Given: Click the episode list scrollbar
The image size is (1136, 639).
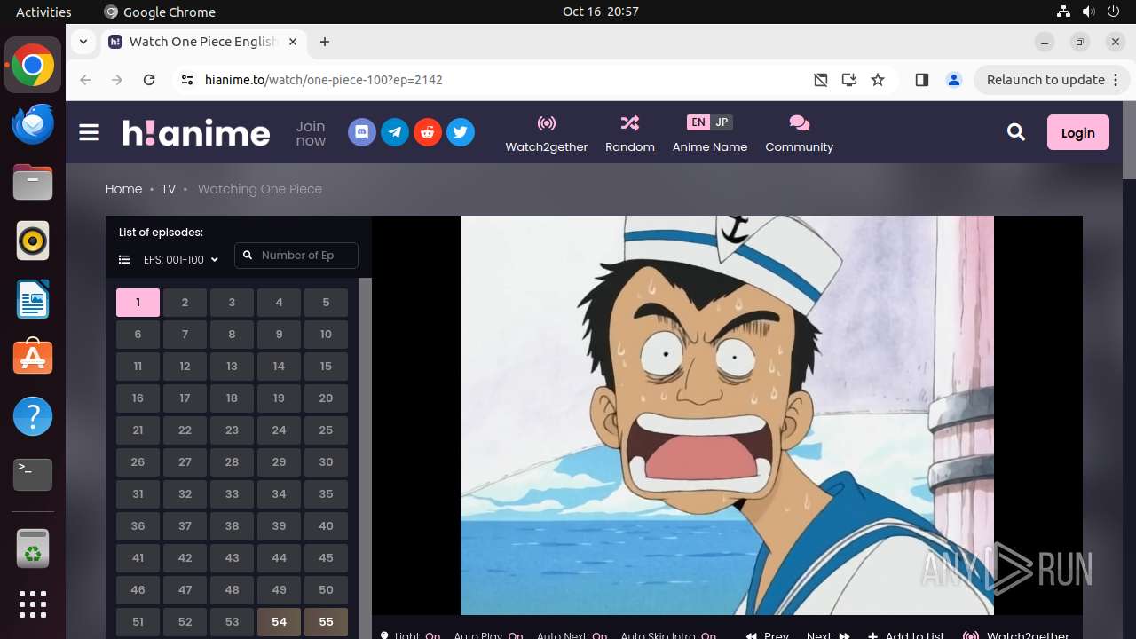Looking at the screenshot, I should 365,458.
